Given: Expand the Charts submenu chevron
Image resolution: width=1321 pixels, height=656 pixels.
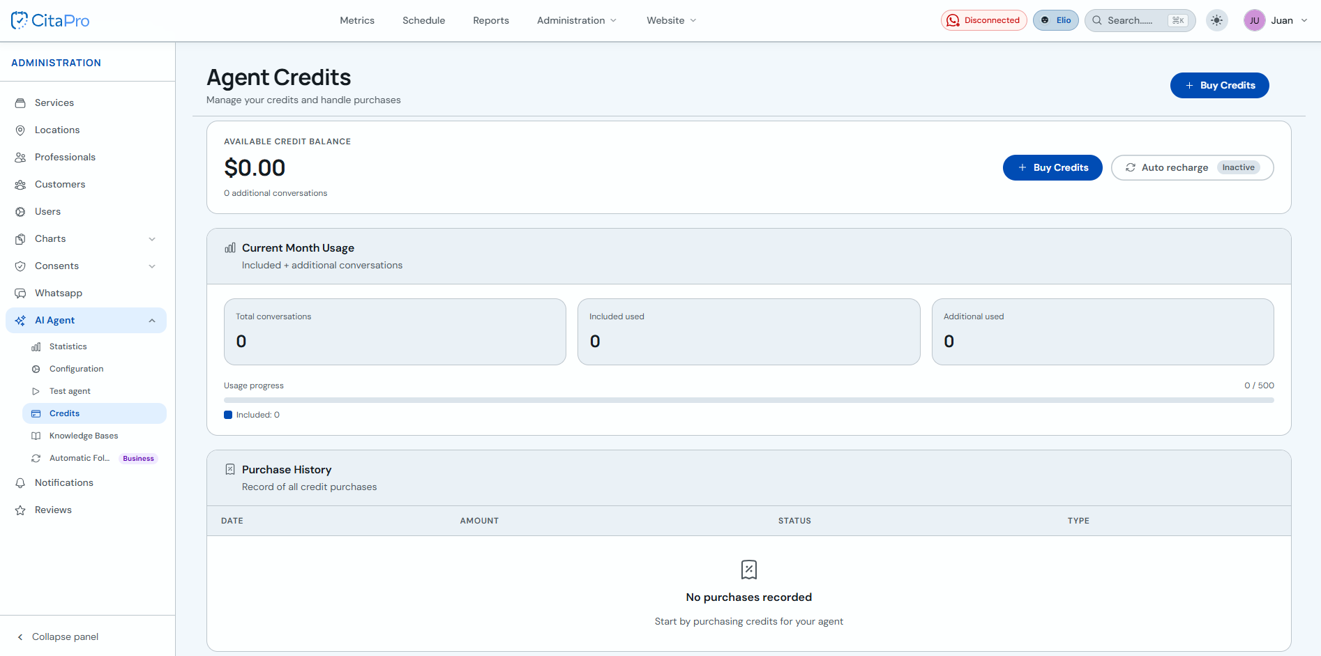Looking at the screenshot, I should tap(152, 238).
